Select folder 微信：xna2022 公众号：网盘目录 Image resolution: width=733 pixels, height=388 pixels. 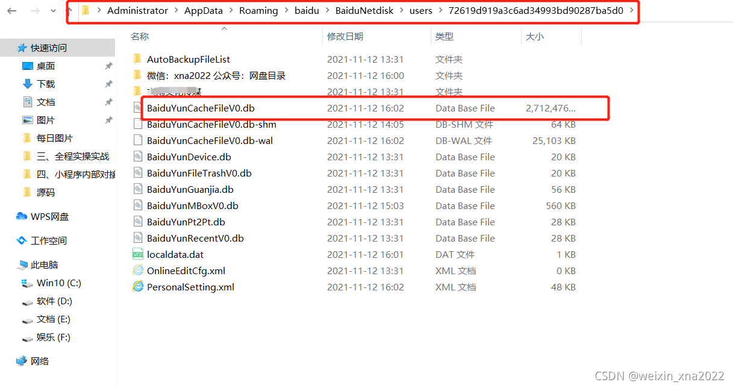216,75
